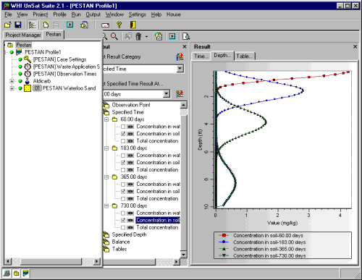The height and width of the screenshot is (280, 362).
Task: Click the play icon in result toolbar
Action: [172, 36]
